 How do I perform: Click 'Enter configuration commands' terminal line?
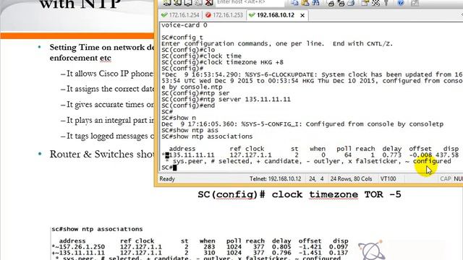pyautogui.click(x=277, y=43)
